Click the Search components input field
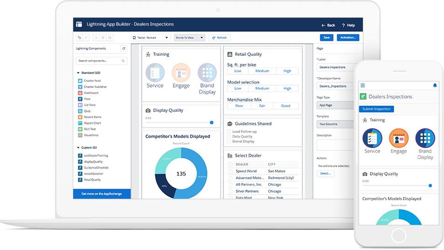This screenshot has height=250, width=444. coord(99,61)
